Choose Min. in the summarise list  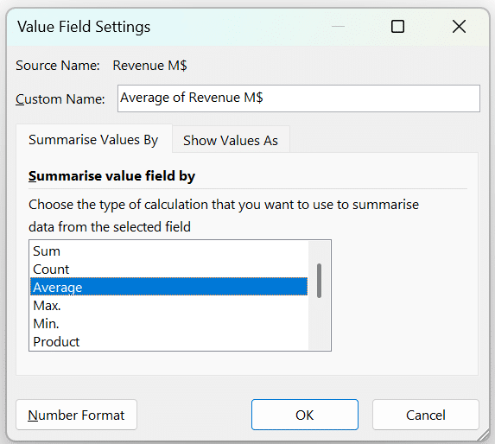[168, 324]
